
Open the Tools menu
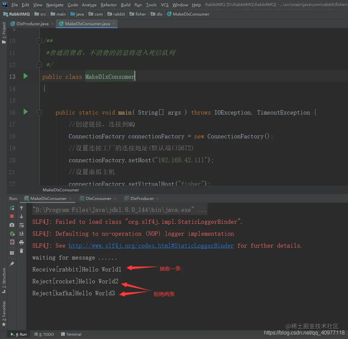click(151, 5)
